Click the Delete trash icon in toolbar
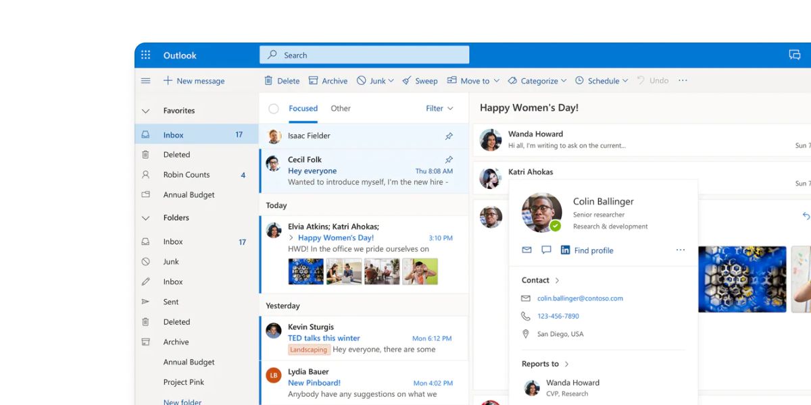This screenshot has height=405, width=811. (268, 80)
